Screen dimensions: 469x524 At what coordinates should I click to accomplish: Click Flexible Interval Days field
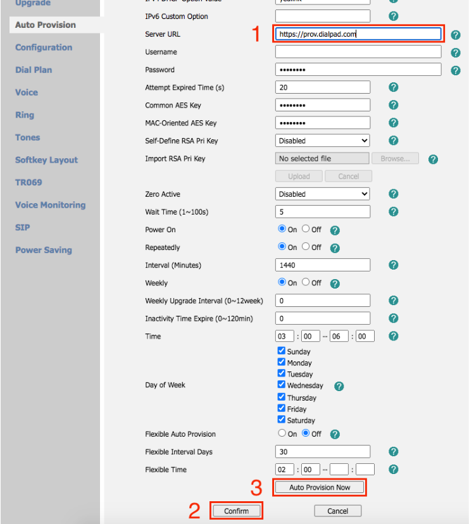[323, 451]
